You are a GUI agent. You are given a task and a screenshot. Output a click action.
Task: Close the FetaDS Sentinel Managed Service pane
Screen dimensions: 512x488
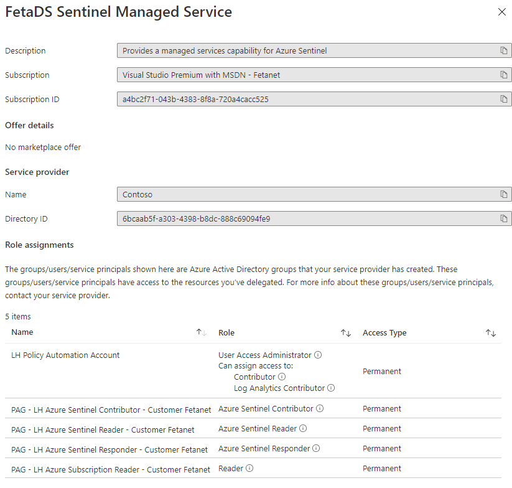point(501,12)
